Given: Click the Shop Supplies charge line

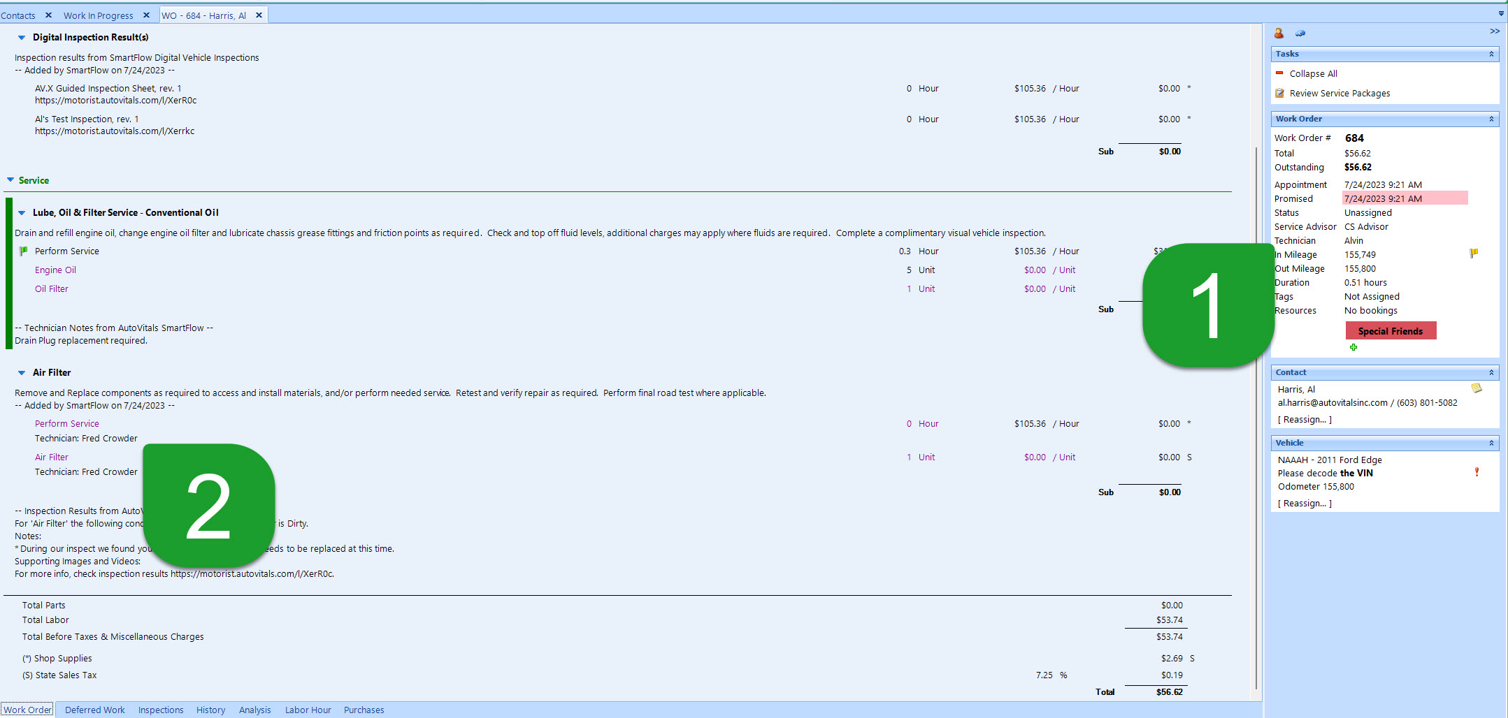Looking at the screenshot, I should pyautogui.click(x=57, y=659).
